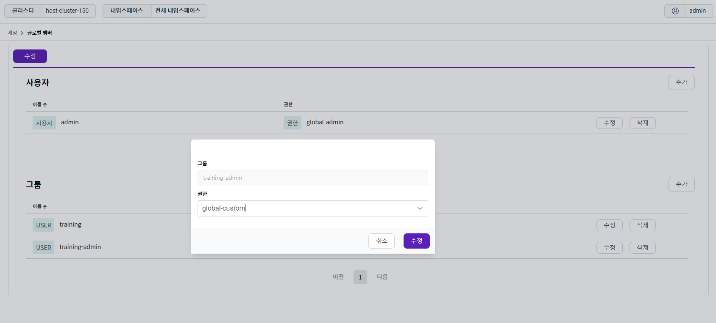Screen dimensions: 716x323
Task: Click the training-admin group name in list
Action: pyautogui.click(x=80, y=247)
